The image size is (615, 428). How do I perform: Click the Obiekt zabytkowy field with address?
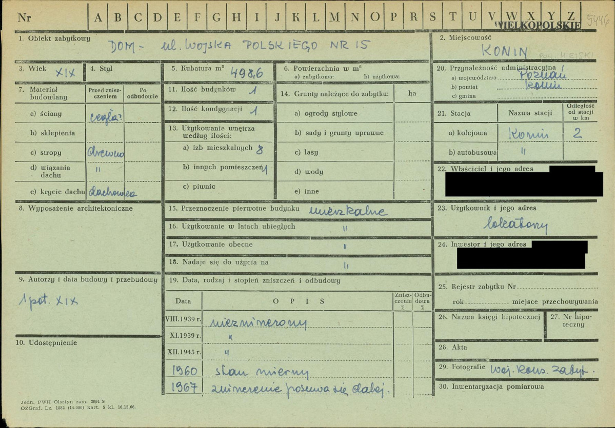pyautogui.click(x=223, y=47)
